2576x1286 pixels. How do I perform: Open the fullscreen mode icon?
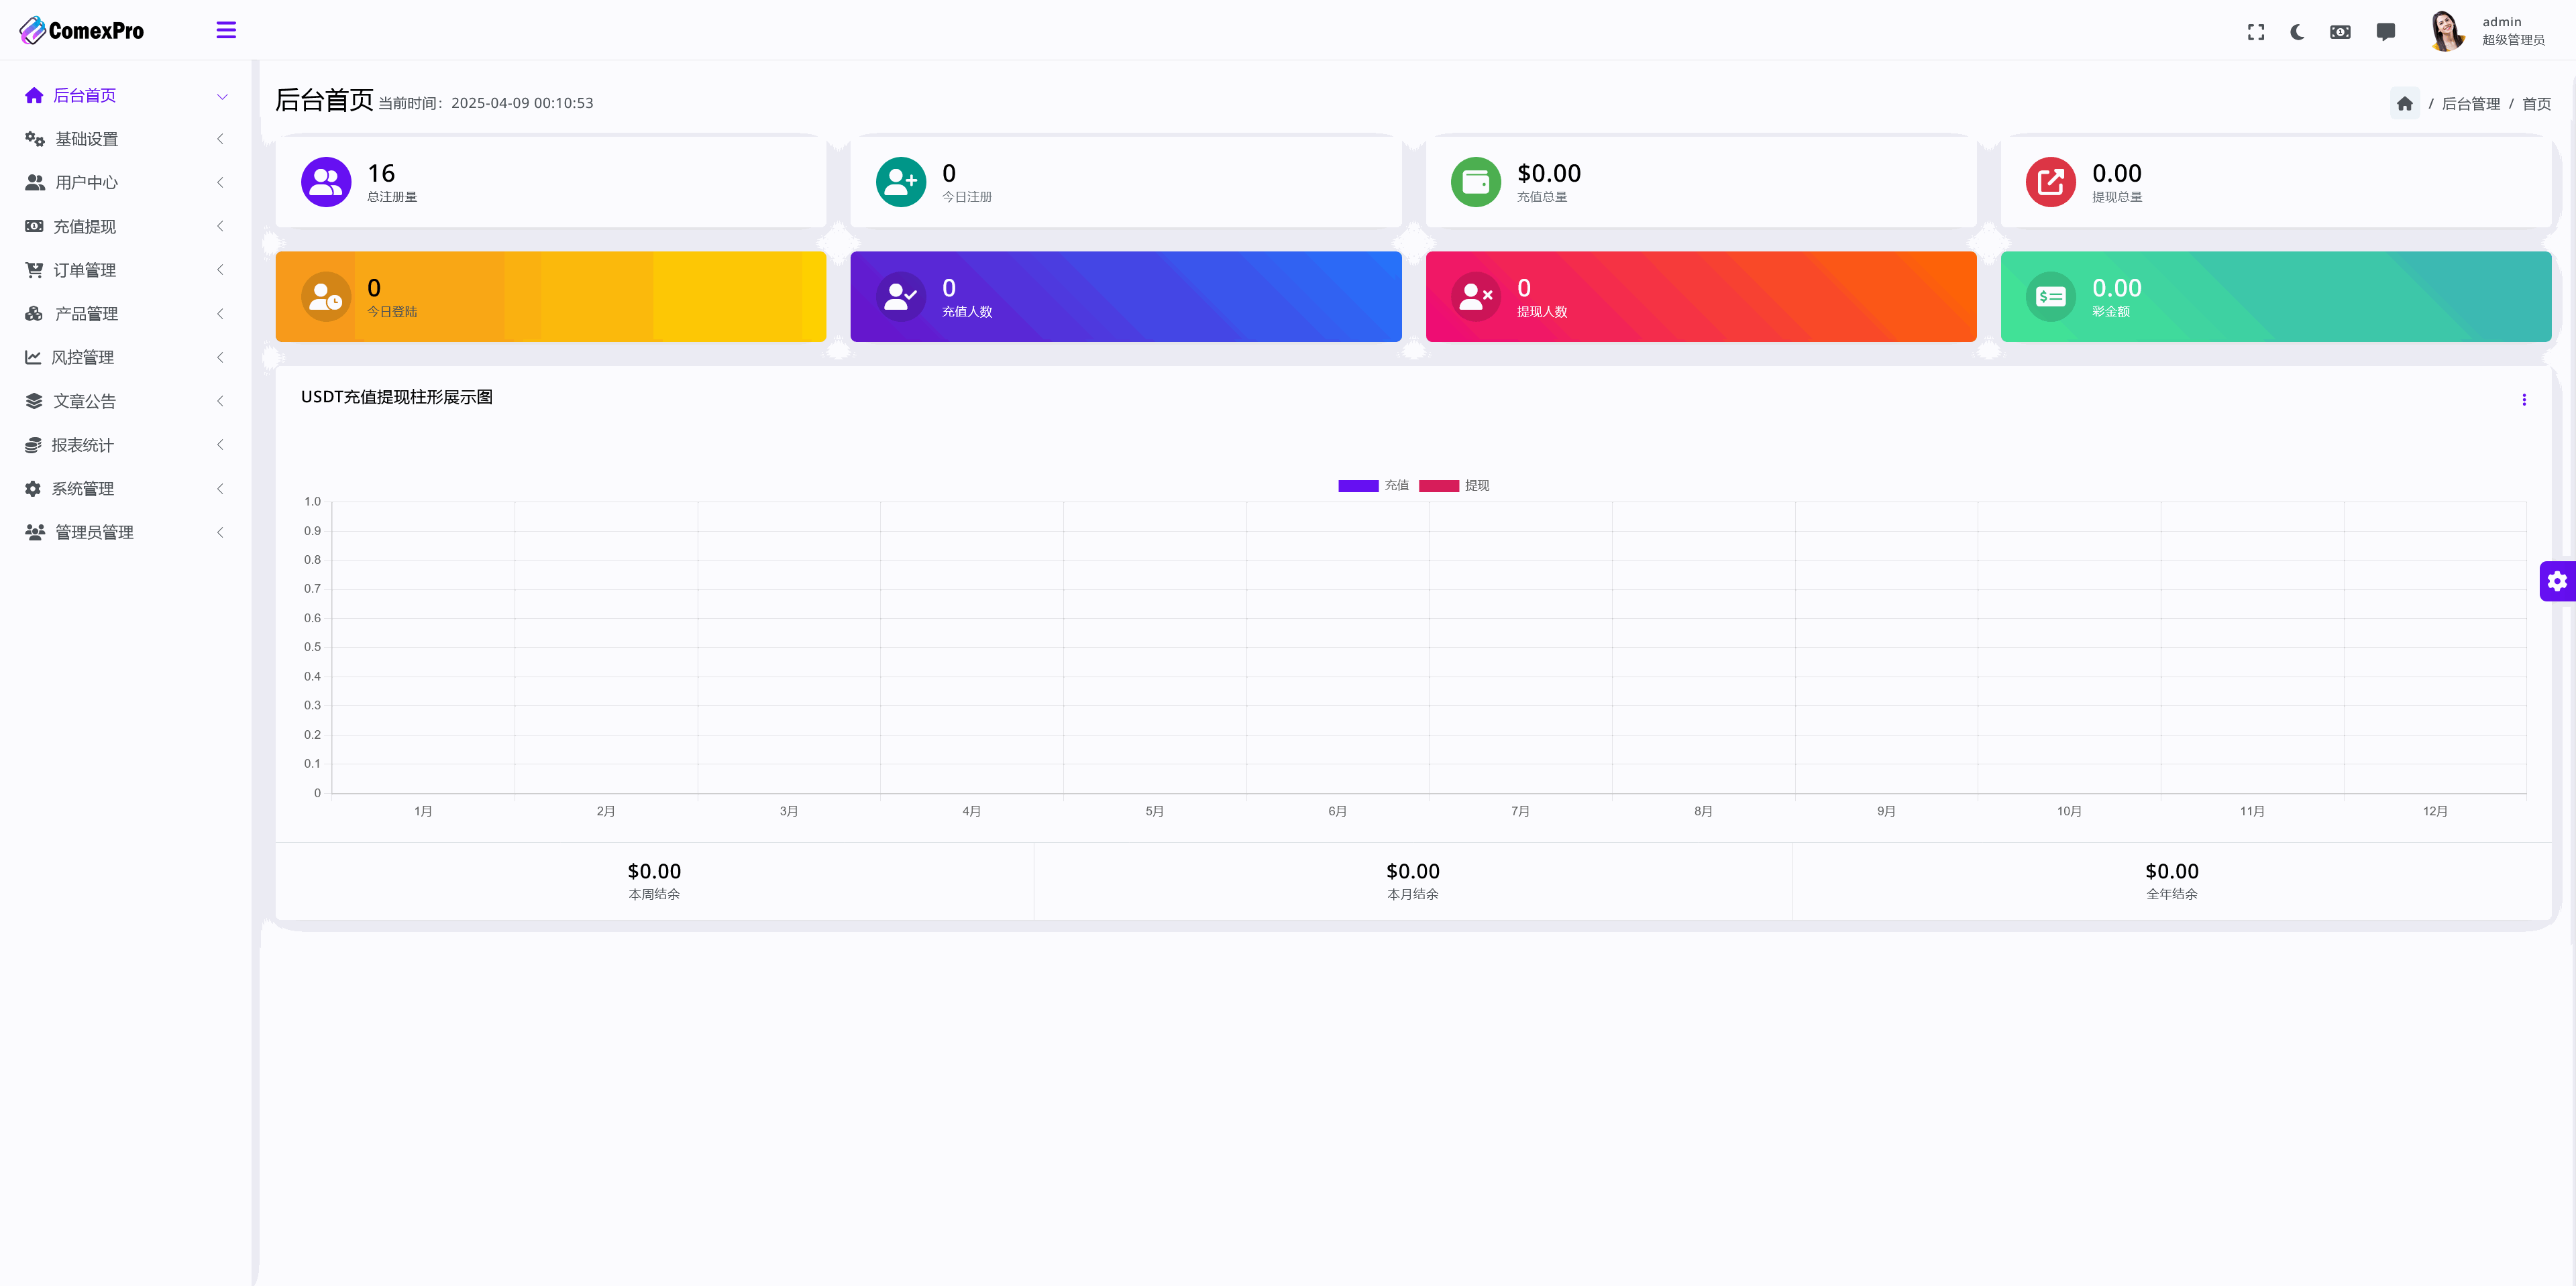click(2256, 31)
